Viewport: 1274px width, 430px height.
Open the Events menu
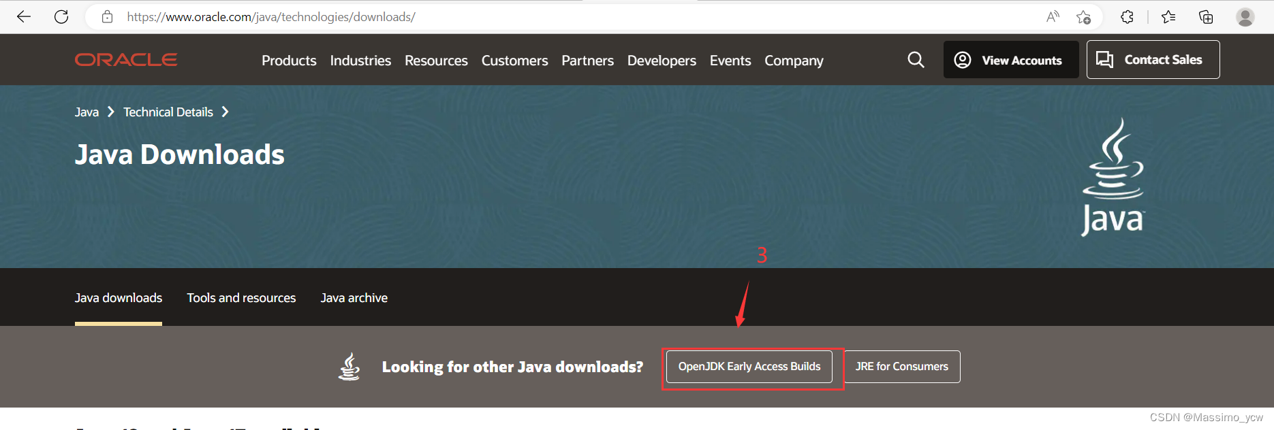tap(730, 61)
